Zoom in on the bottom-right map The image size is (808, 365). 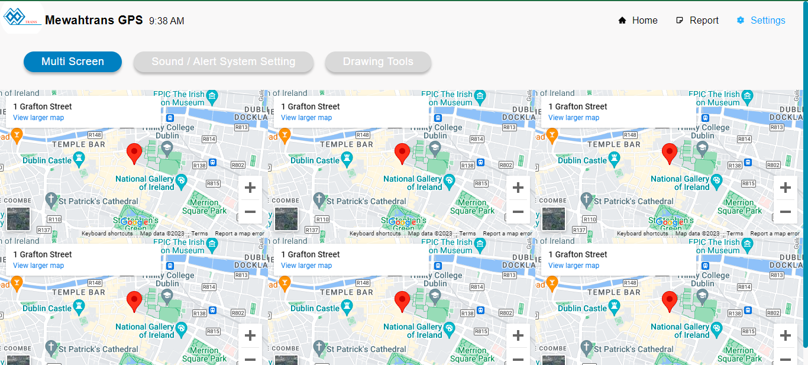pos(786,336)
